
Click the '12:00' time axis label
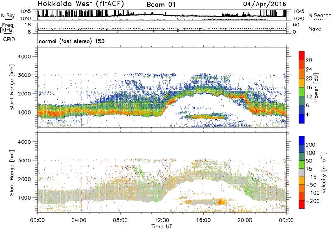point(162,220)
